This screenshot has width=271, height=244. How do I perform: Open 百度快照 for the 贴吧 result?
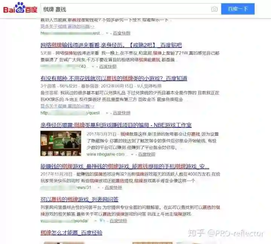coord(108,66)
